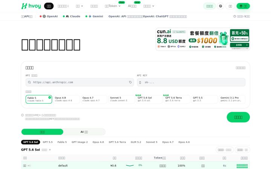This screenshot has width=271, height=169.
Task: Click the Token column header
Action: click(x=160, y=158)
